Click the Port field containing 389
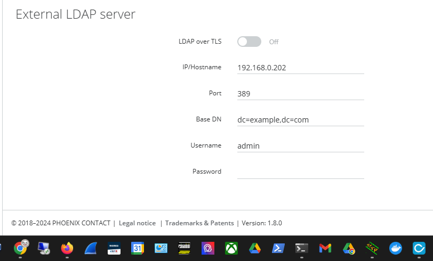Image resolution: width=433 pixels, height=261 pixels. pyautogui.click(x=300, y=94)
